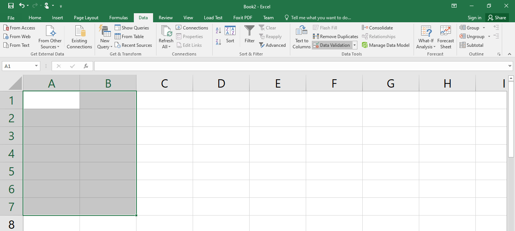The height and width of the screenshot is (231, 515).
Task: Open the Sort dialog
Action: (230, 35)
